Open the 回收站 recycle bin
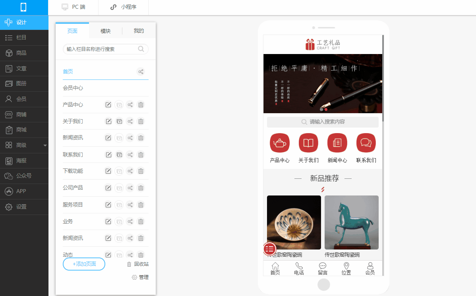Viewport: 476px width, 296px height. [x=138, y=264]
